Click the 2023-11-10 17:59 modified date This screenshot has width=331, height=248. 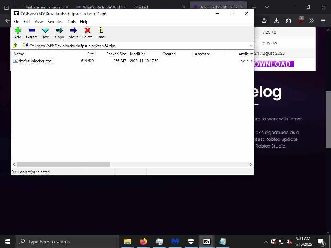(x=144, y=61)
